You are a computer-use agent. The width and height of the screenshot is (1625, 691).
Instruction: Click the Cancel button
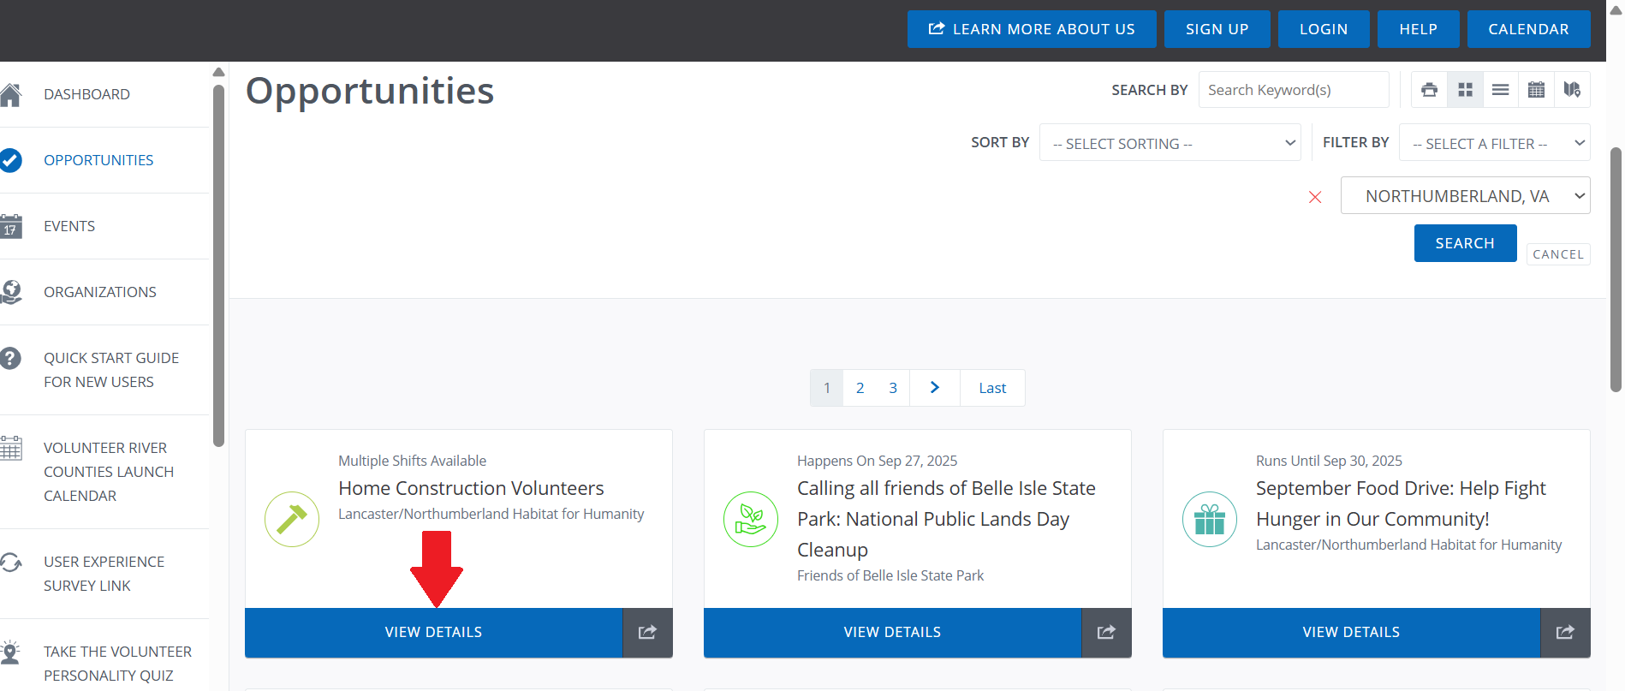point(1558,254)
